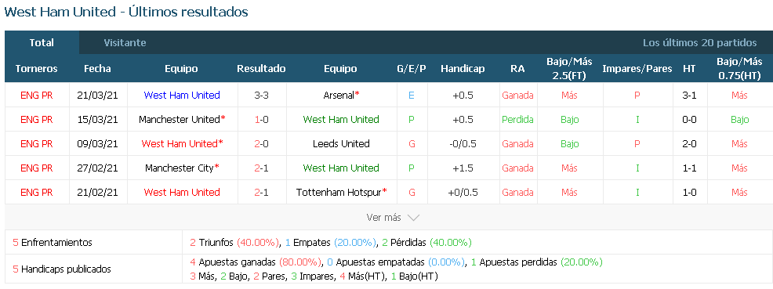Click the 2-1 result against Tottenham

tap(261, 192)
